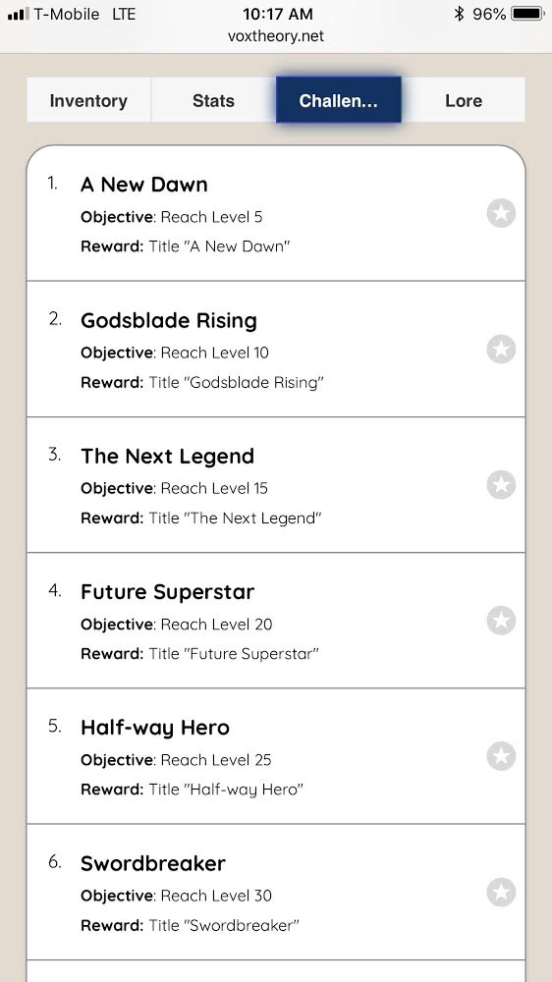Tap the star icon for Swordbreaker
Viewport: 552px width, 982px height.
point(501,893)
